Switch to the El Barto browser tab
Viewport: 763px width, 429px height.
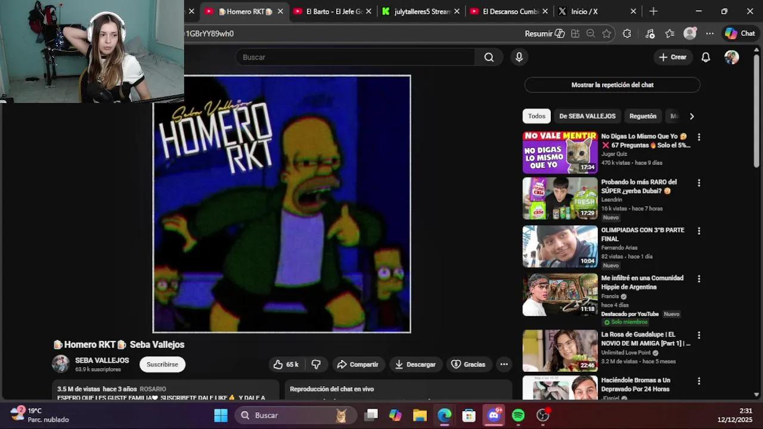pos(331,11)
